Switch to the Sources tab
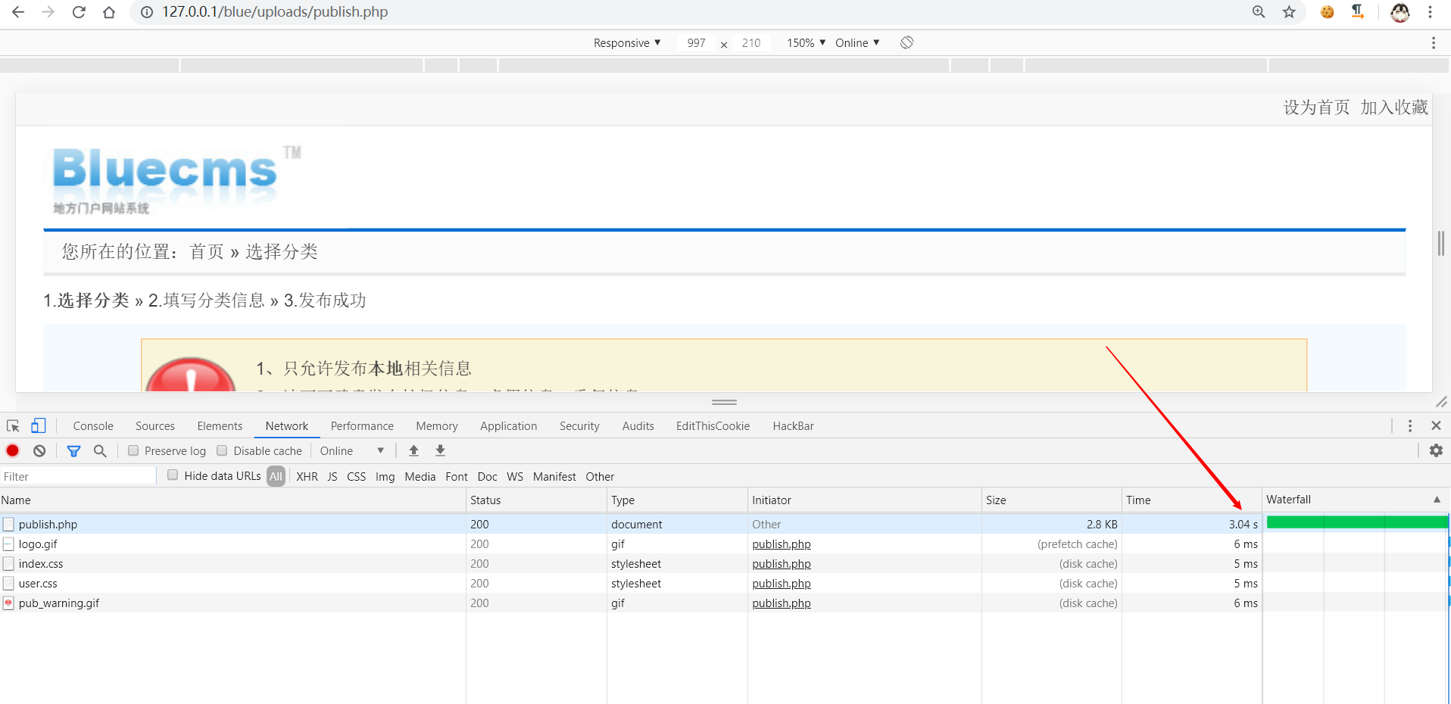Viewport: 1451px width, 704px height. pos(155,426)
